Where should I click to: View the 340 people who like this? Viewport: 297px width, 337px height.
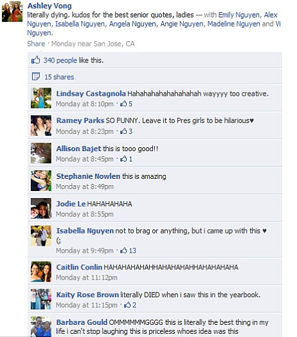point(60,60)
